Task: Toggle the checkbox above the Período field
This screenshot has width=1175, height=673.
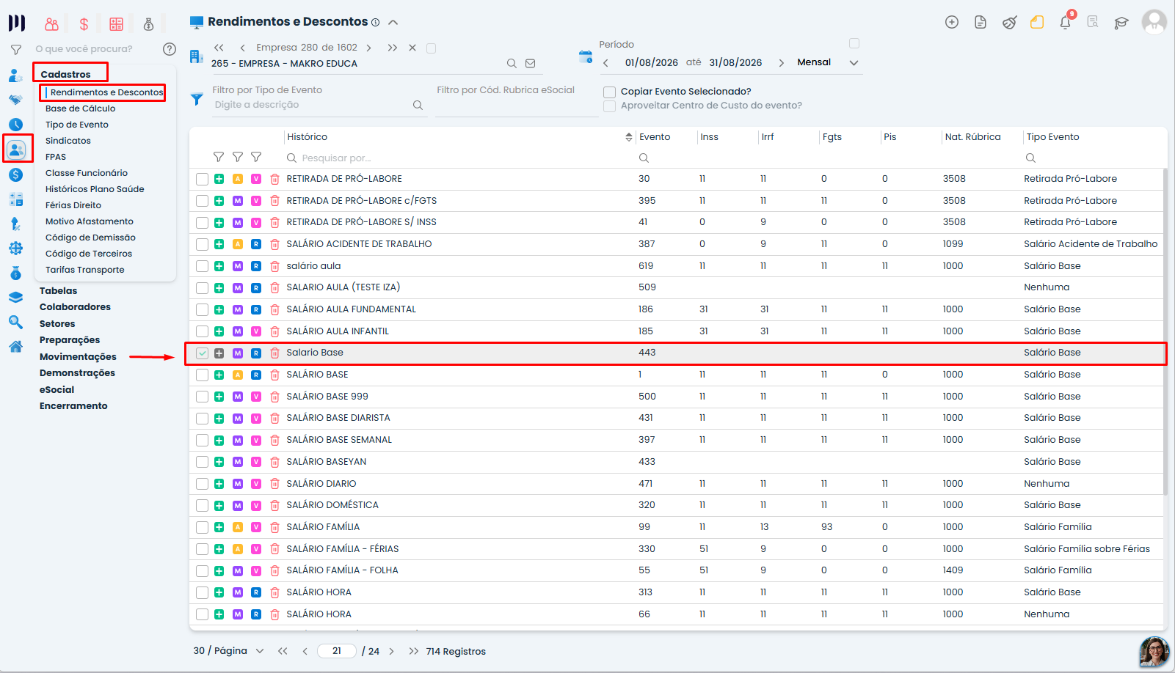Action: (x=854, y=43)
